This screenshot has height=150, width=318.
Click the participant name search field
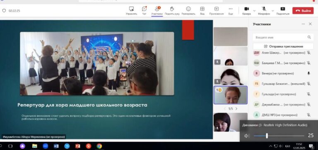pyautogui.click(x=283, y=37)
